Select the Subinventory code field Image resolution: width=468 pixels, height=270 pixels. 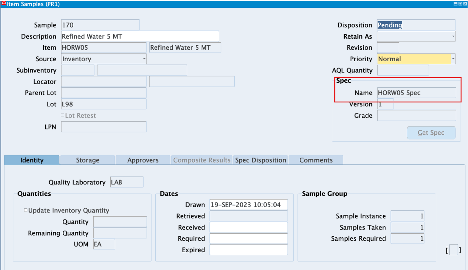click(x=78, y=70)
